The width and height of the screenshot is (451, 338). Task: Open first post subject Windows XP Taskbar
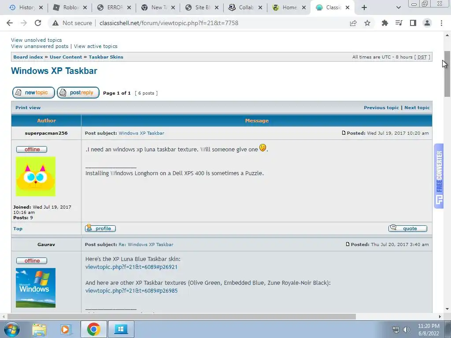pos(141,133)
